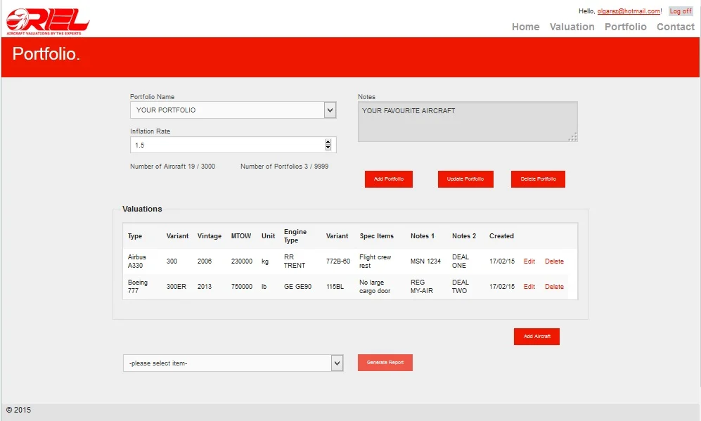The height and width of the screenshot is (421, 701).
Task: Open the Home menu item
Action: click(525, 27)
